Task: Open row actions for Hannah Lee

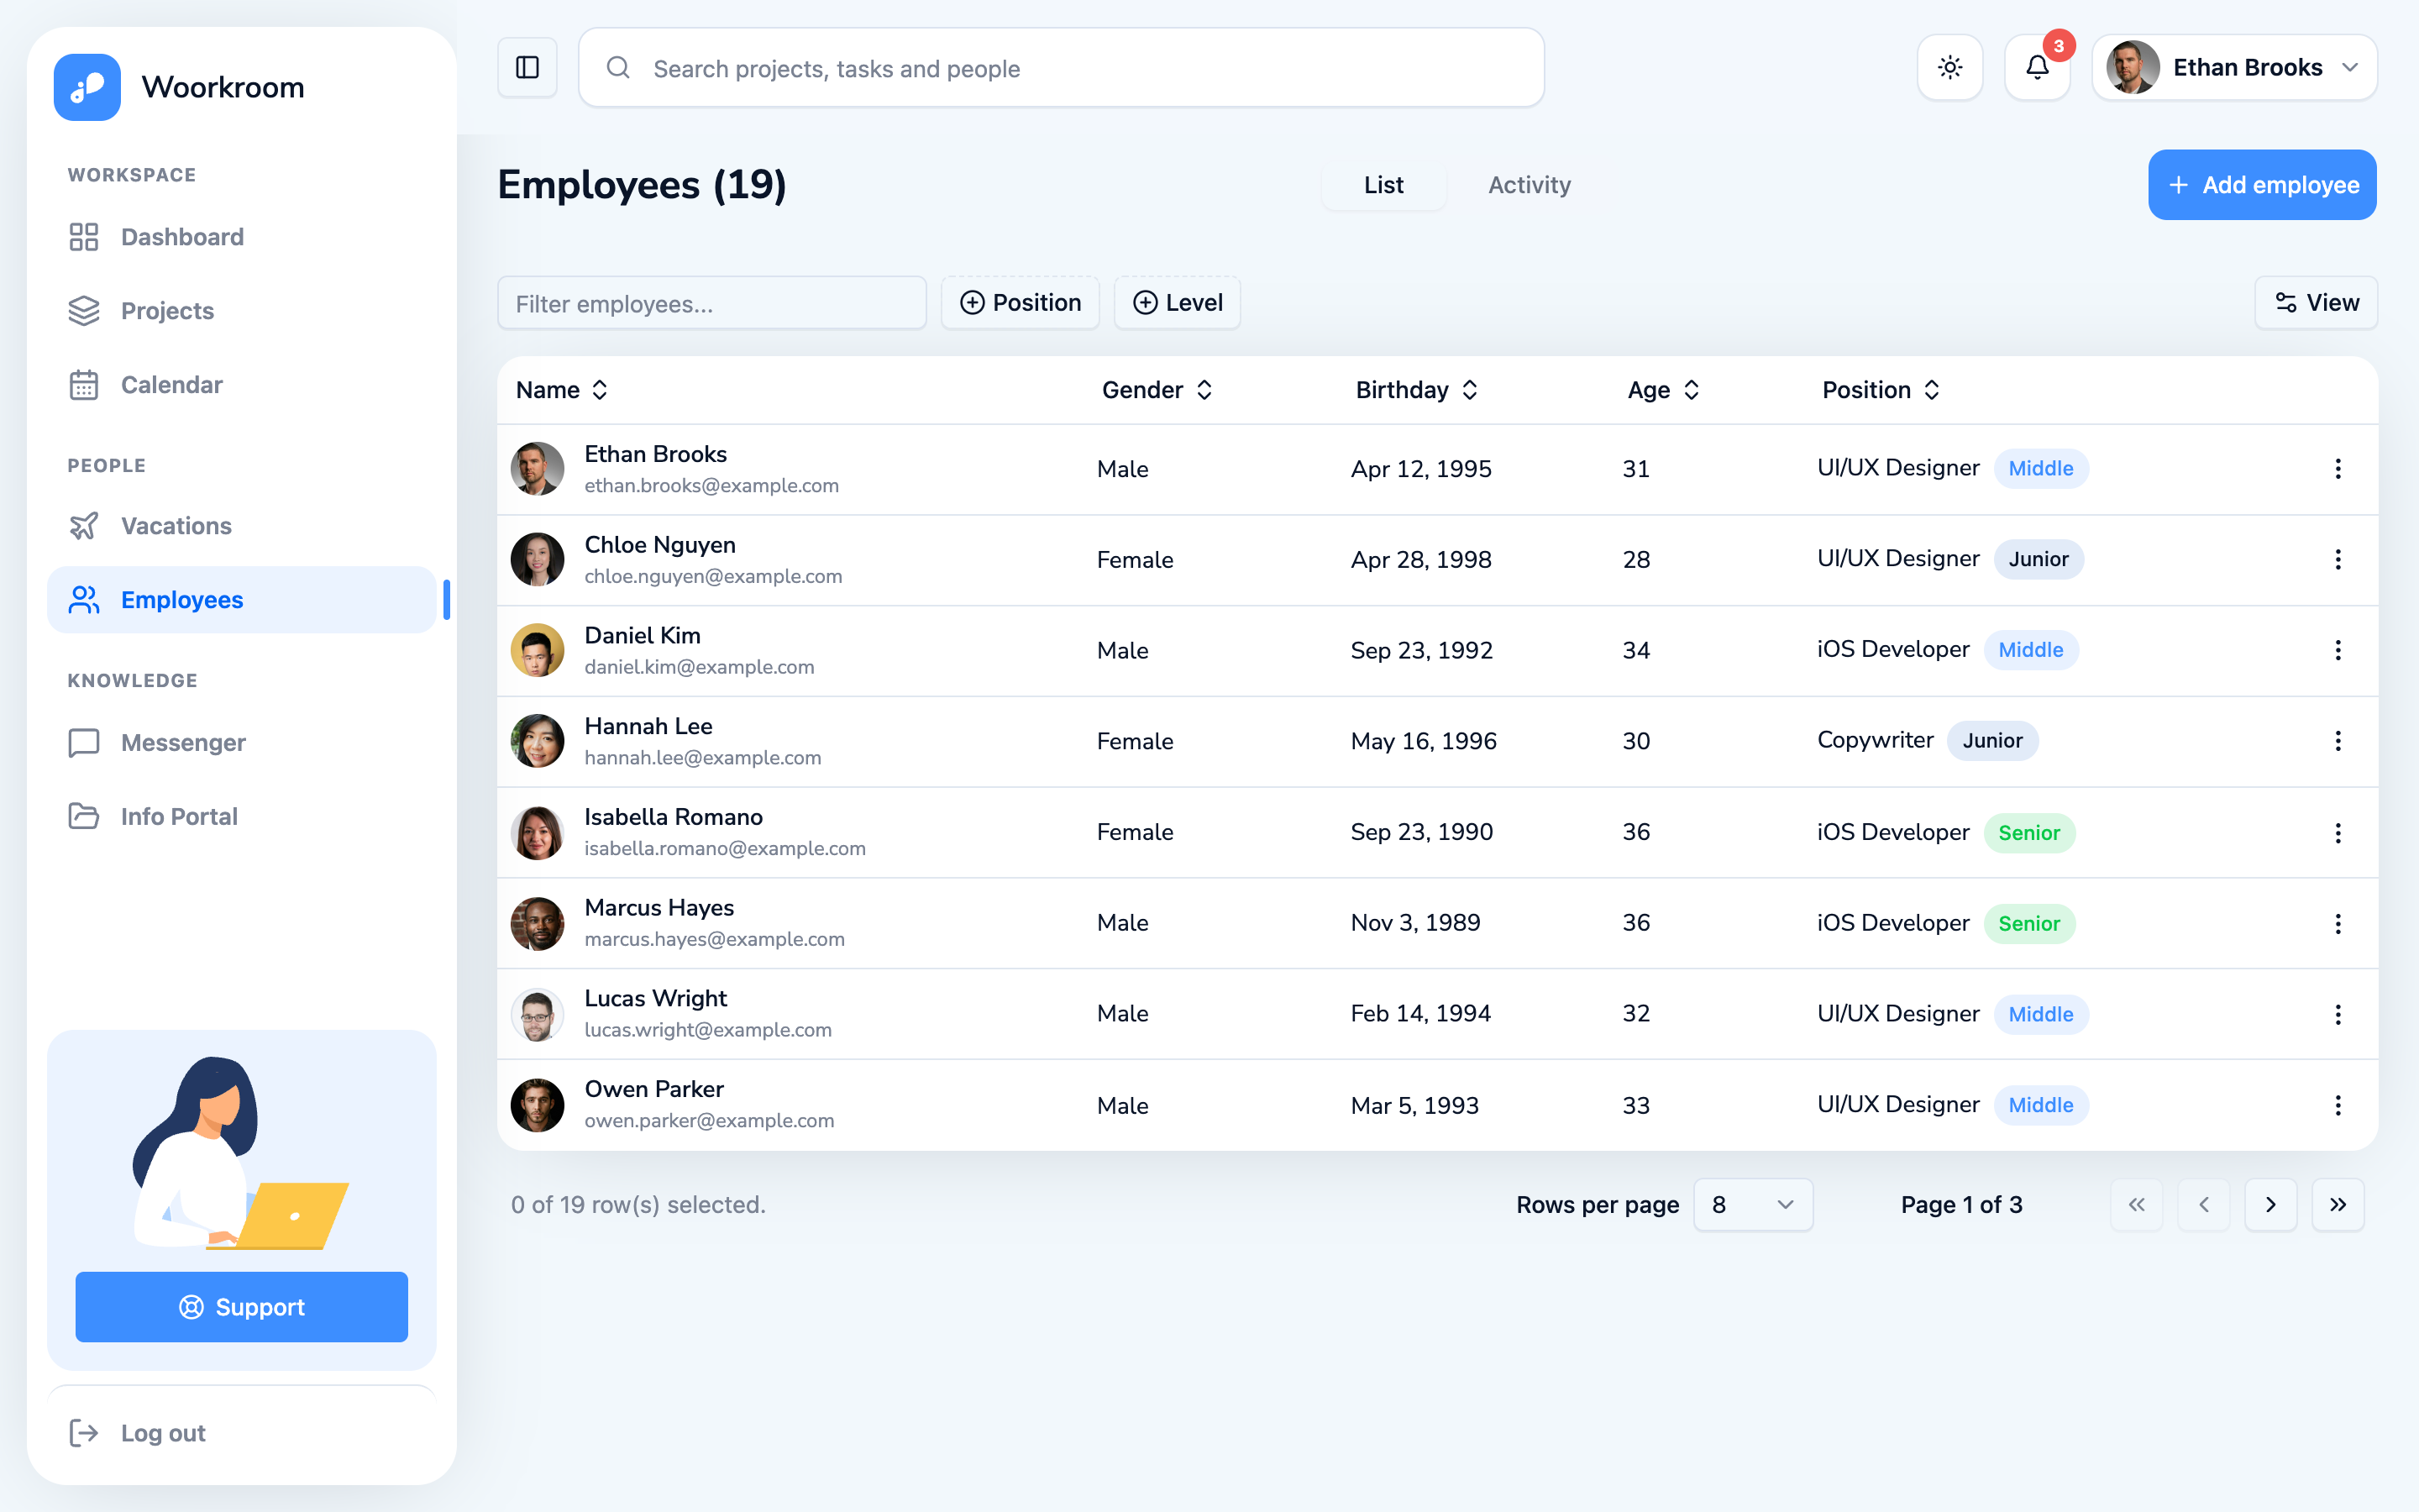Action: pos(2337,741)
